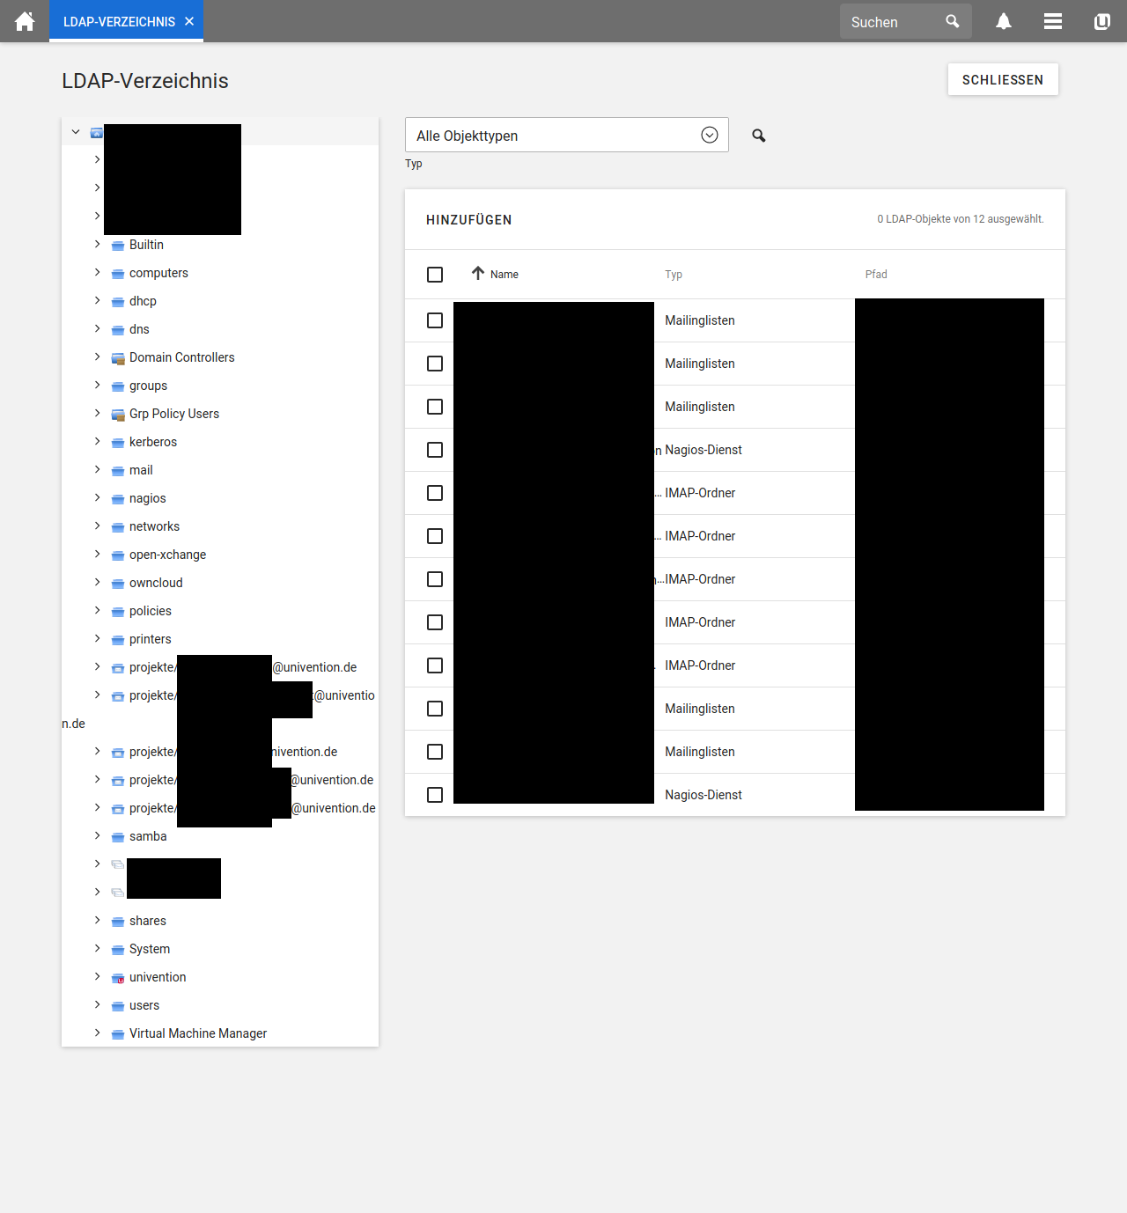Toggle the select-all checkbox in table header
This screenshot has width=1127, height=1213.
[x=435, y=275]
